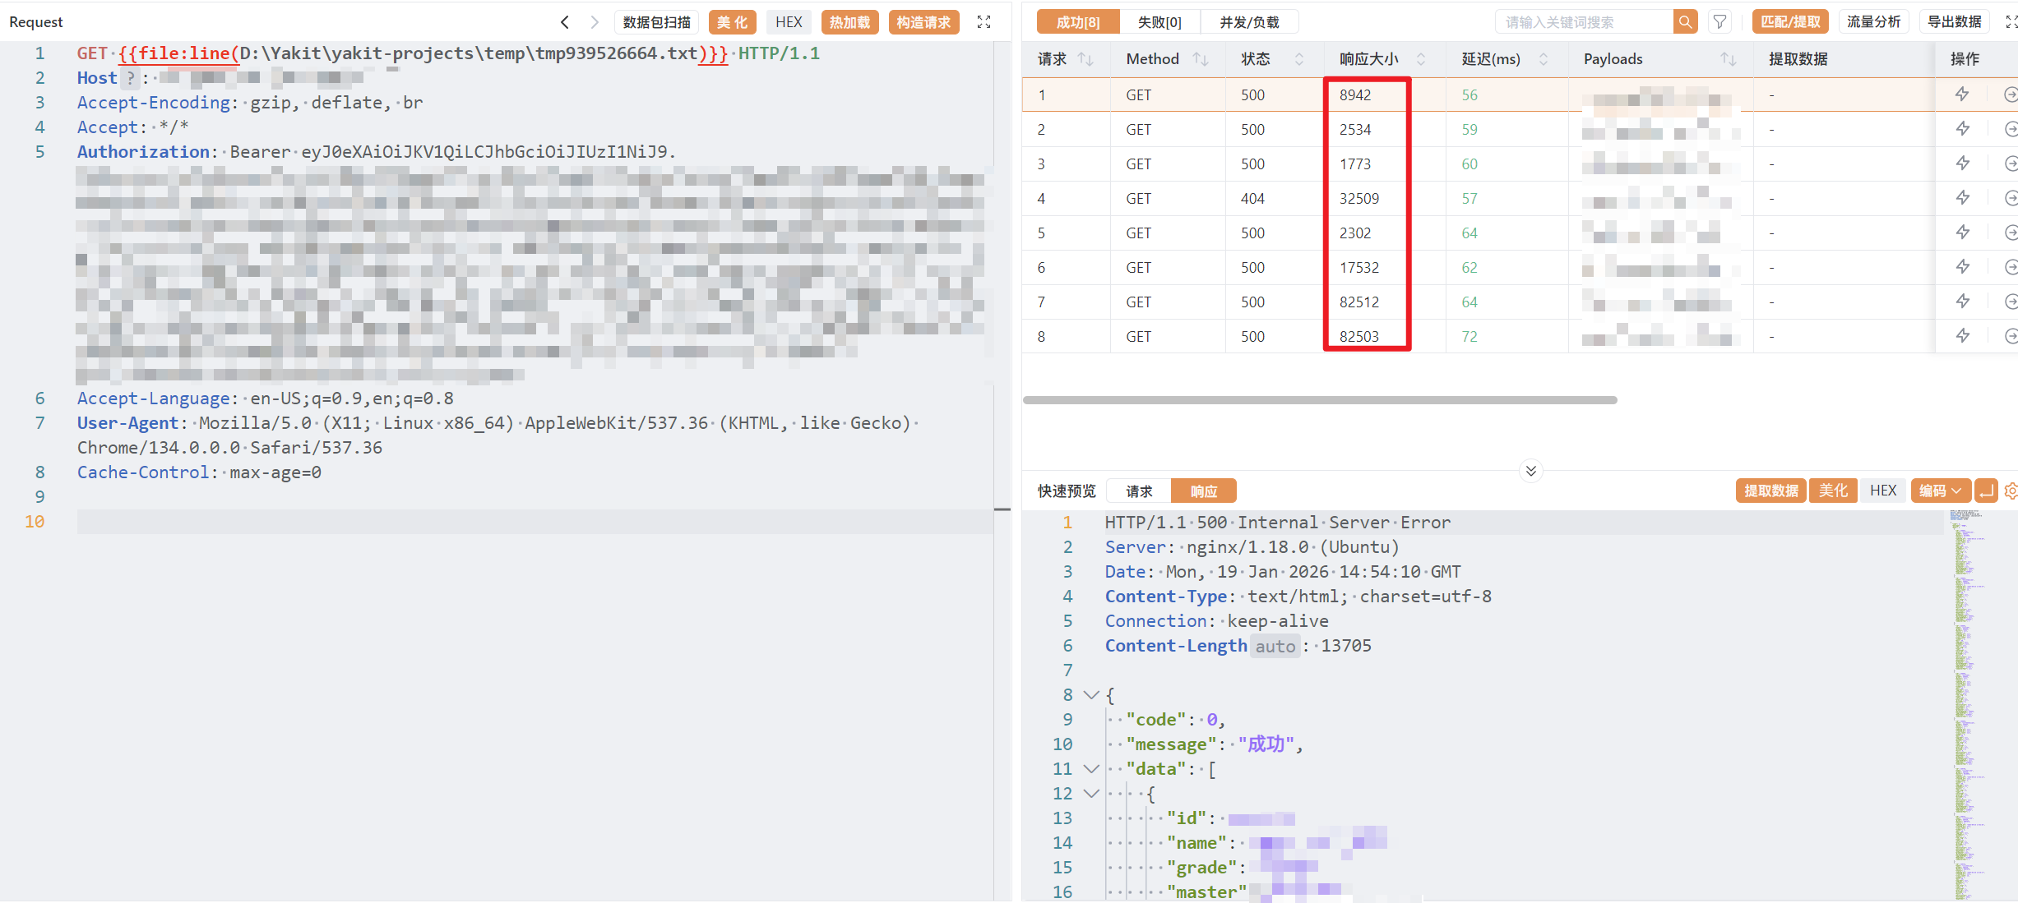Click the 流量分析 traffic analysis button
The width and height of the screenshot is (2018, 903).
tap(1873, 22)
